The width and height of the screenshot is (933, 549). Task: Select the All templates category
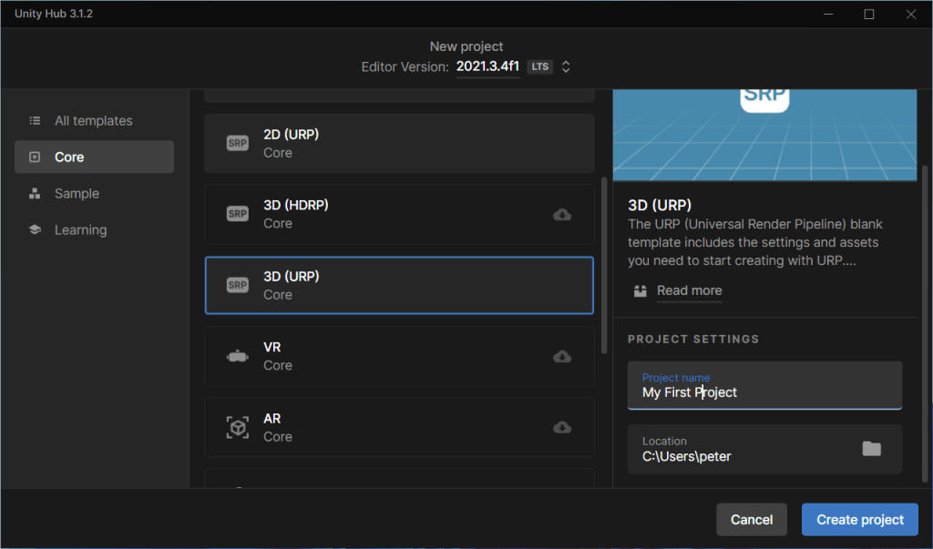93,121
